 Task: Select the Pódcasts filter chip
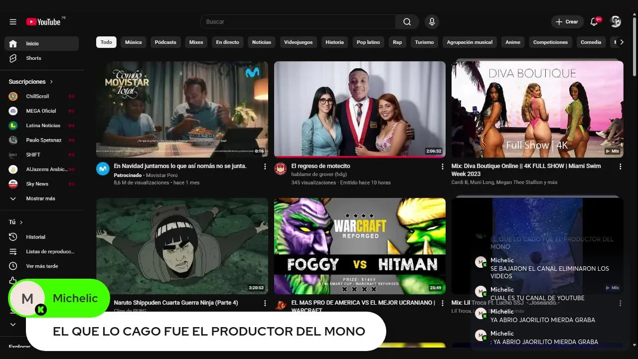165,42
